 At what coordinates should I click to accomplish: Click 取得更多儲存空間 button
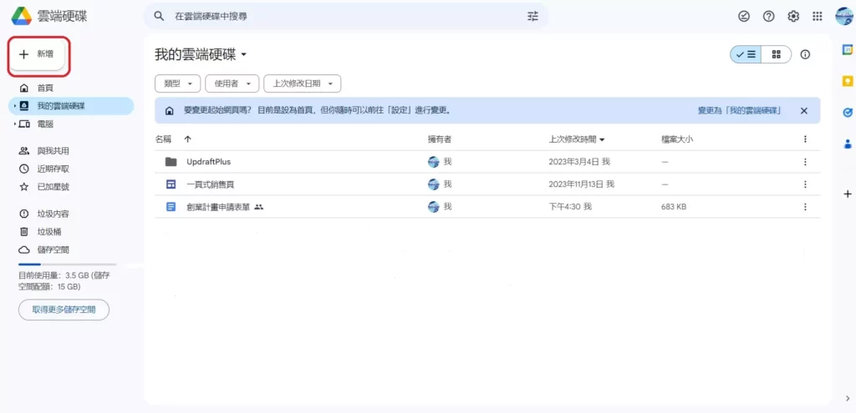click(x=64, y=310)
